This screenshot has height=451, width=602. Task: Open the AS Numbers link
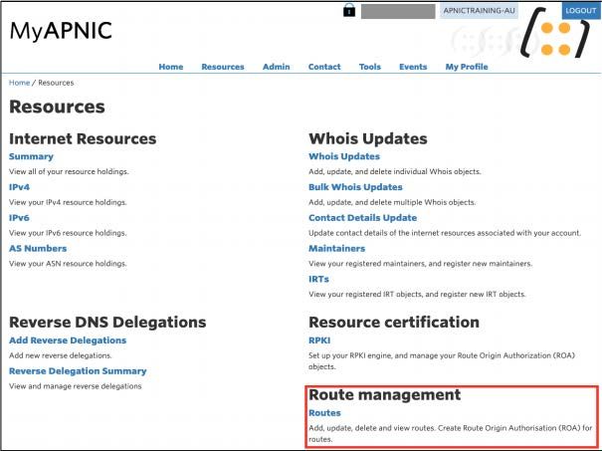coord(38,248)
